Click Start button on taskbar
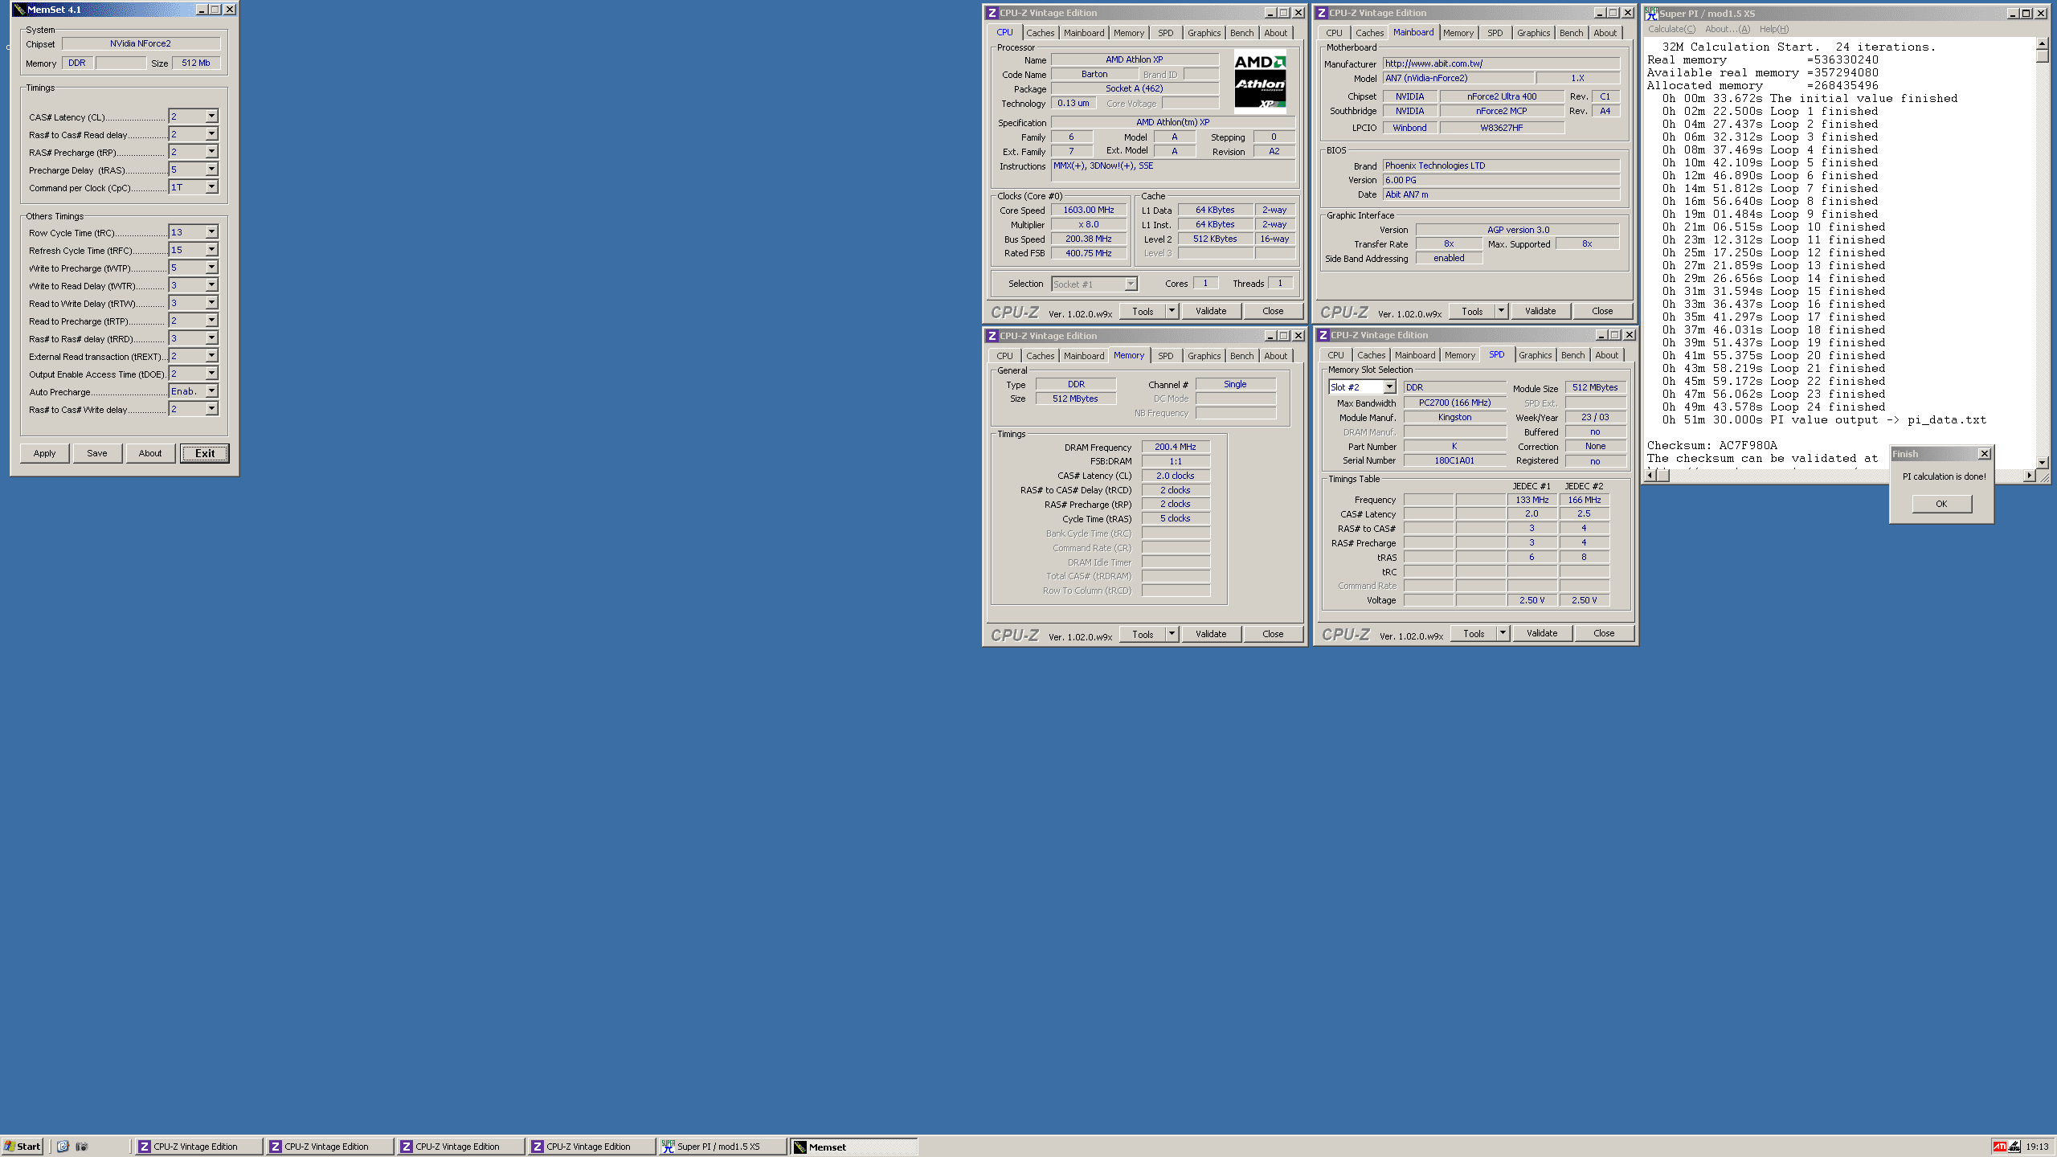 coord(22,1147)
